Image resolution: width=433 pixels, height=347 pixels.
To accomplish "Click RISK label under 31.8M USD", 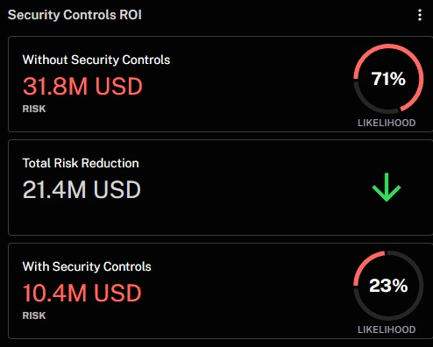I will (34, 109).
